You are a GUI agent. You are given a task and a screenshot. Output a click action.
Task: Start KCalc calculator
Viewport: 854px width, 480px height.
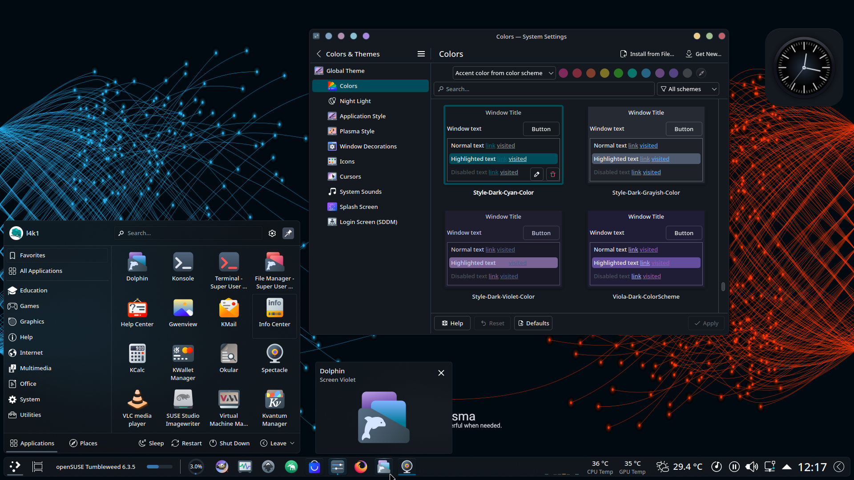137,358
